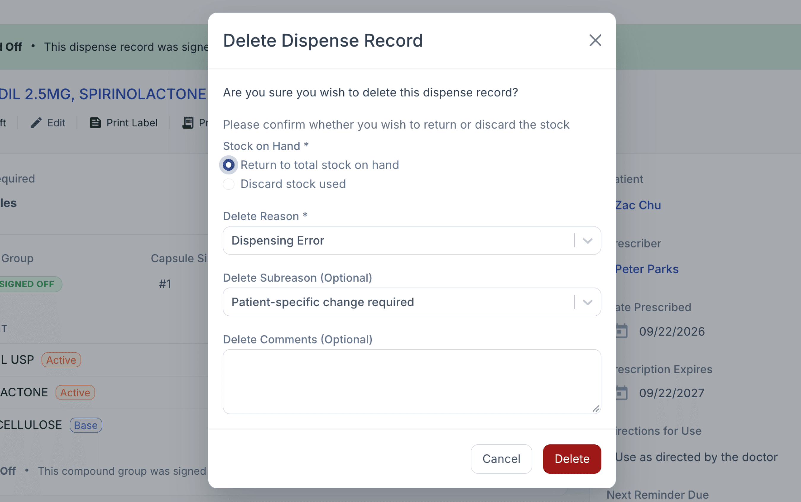The height and width of the screenshot is (502, 801).
Task: Click the Edit pencil icon
Action: (x=36, y=123)
